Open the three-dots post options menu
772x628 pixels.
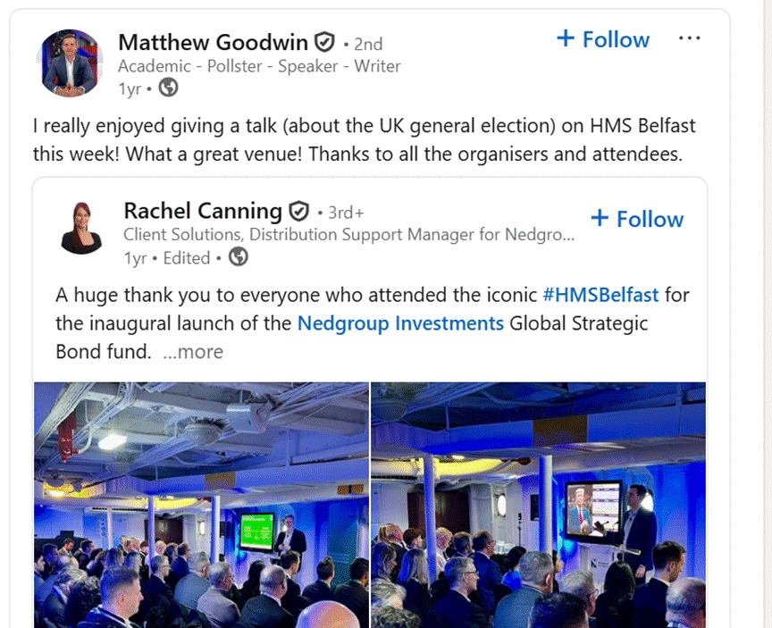point(689,38)
